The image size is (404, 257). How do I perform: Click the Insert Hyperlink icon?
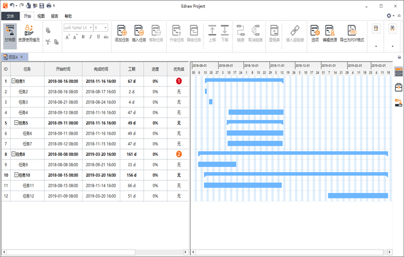[295, 31]
